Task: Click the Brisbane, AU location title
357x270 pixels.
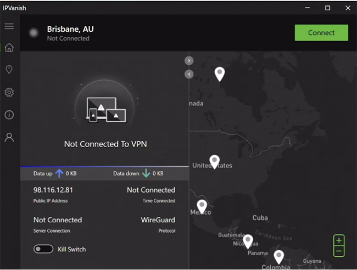Action: (70, 29)
